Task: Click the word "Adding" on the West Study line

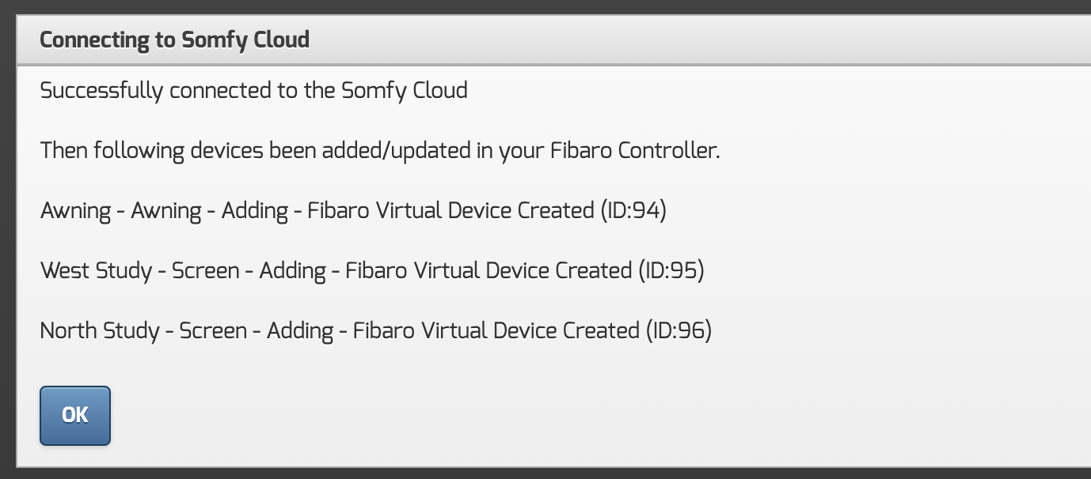Action: click(x=293, y=270)
